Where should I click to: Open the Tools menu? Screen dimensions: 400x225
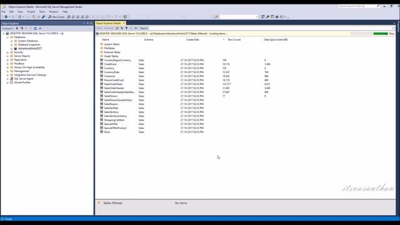tap(42, 12)
